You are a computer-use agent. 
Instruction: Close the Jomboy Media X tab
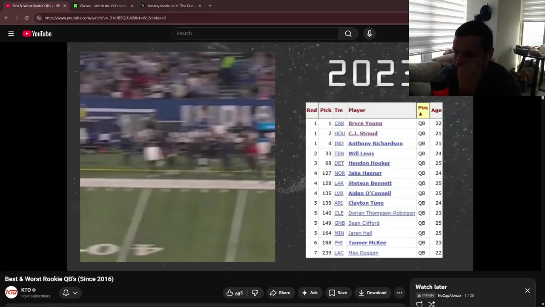click(200, 6)
